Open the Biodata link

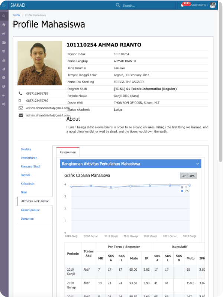click(x=26, y=149)
